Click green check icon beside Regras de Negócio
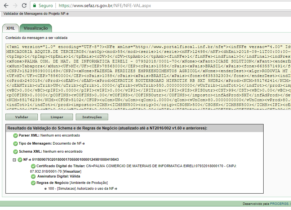291x210 pixels. pyautogui.click(x=33, y=183)
